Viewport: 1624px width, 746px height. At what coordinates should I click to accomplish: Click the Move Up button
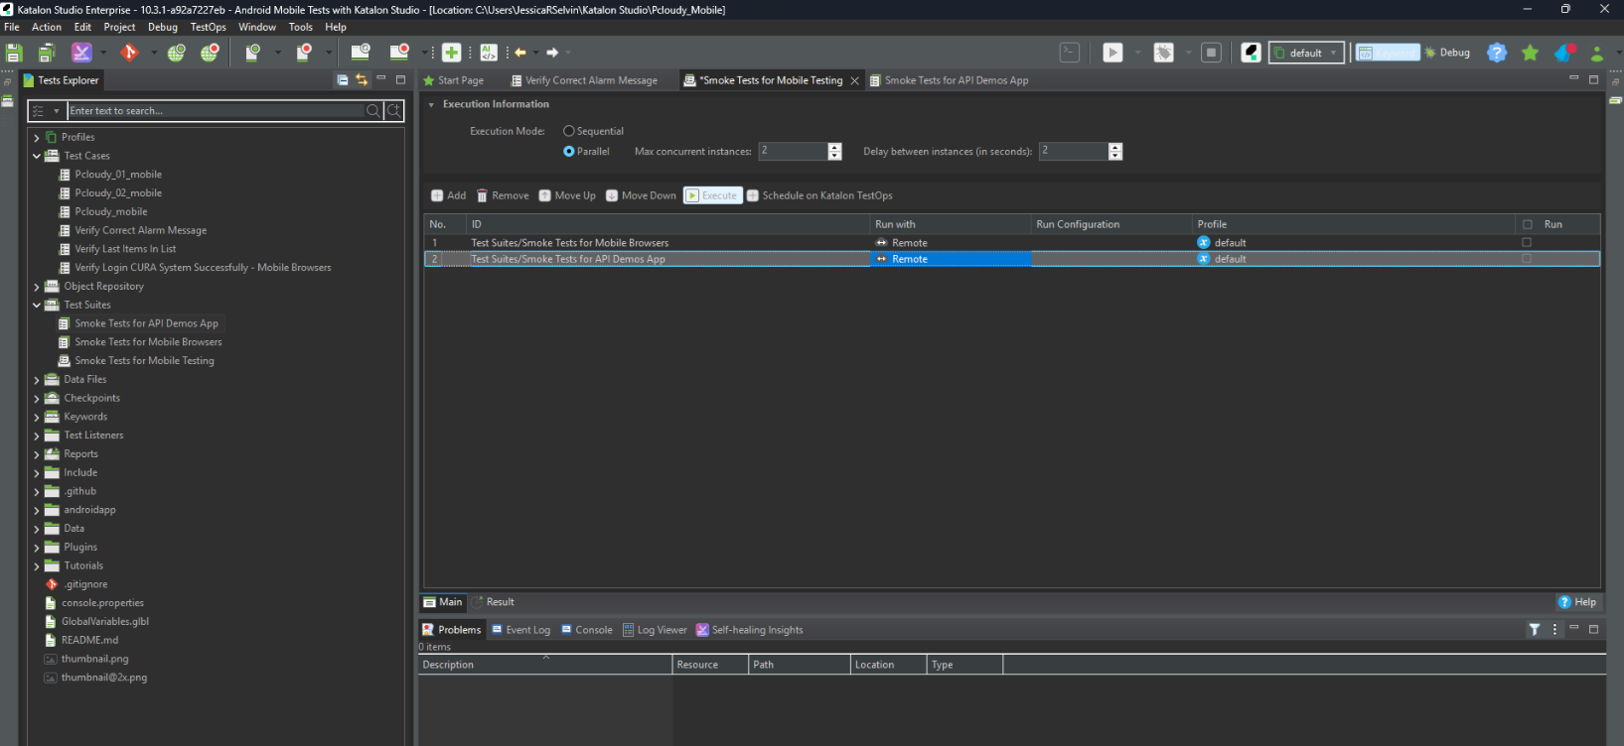pyautogui.click(x=567, y=195)
